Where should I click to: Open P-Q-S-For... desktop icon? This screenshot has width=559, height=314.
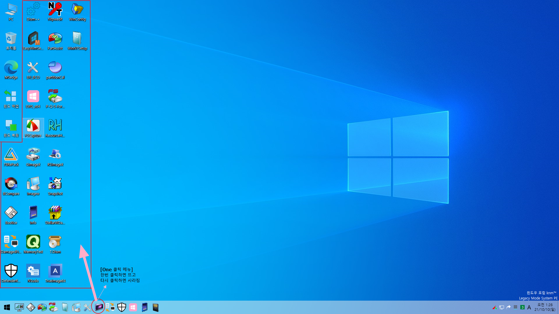(55, 99)
